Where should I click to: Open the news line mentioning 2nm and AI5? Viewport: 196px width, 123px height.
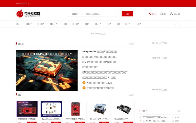[100, 62]
